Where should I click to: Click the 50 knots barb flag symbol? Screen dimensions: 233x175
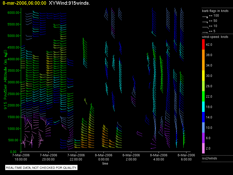205,22
